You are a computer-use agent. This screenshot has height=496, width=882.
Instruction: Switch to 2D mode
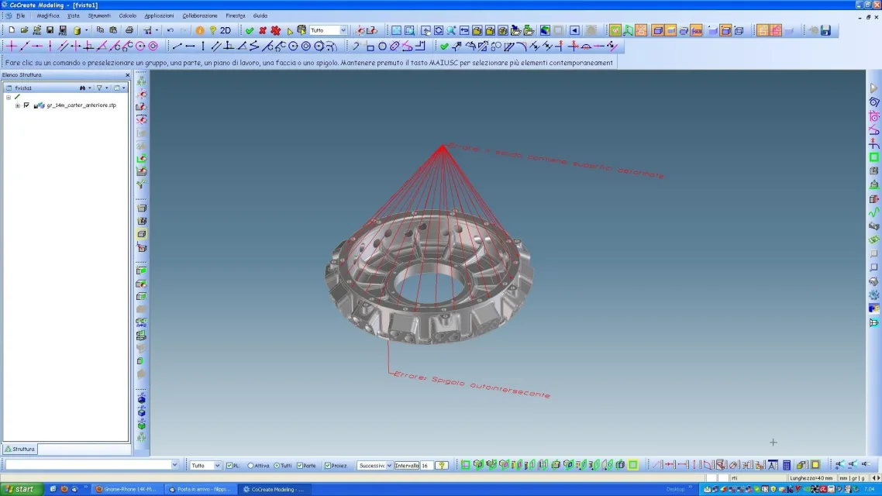(226, 30)
